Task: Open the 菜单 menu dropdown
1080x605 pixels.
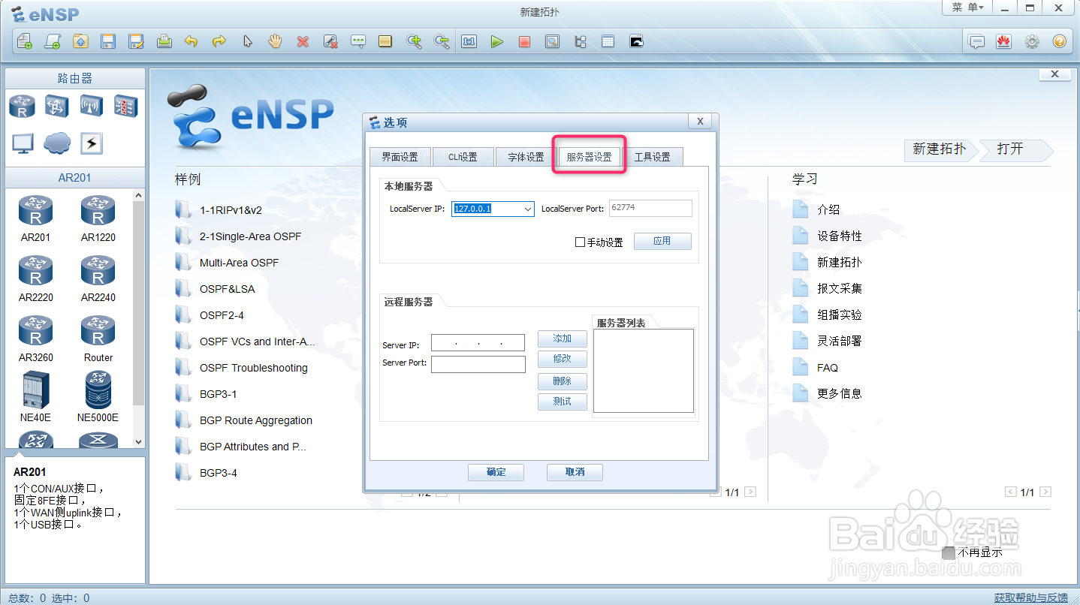Action: [968, 8]
